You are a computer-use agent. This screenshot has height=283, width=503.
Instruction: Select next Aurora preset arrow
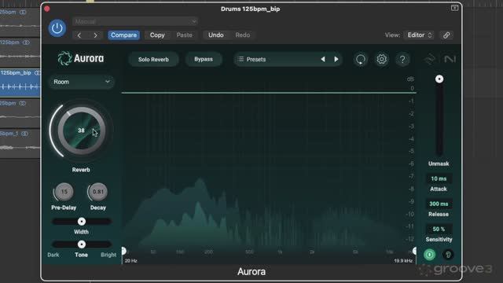pyautogui.click(x=336, y=60)
